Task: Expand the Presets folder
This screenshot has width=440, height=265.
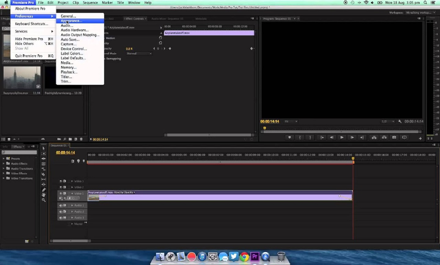Action: [x=4, y=158]
